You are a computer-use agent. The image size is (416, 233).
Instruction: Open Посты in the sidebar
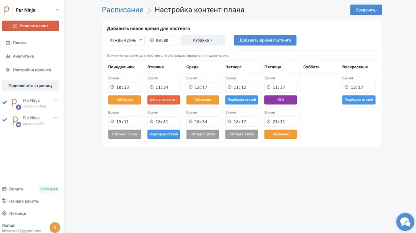(19, 43)
